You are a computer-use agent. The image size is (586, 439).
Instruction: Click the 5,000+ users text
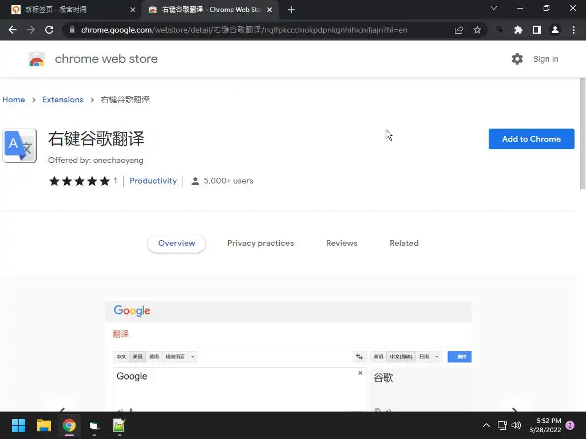(x=228, y=181)
